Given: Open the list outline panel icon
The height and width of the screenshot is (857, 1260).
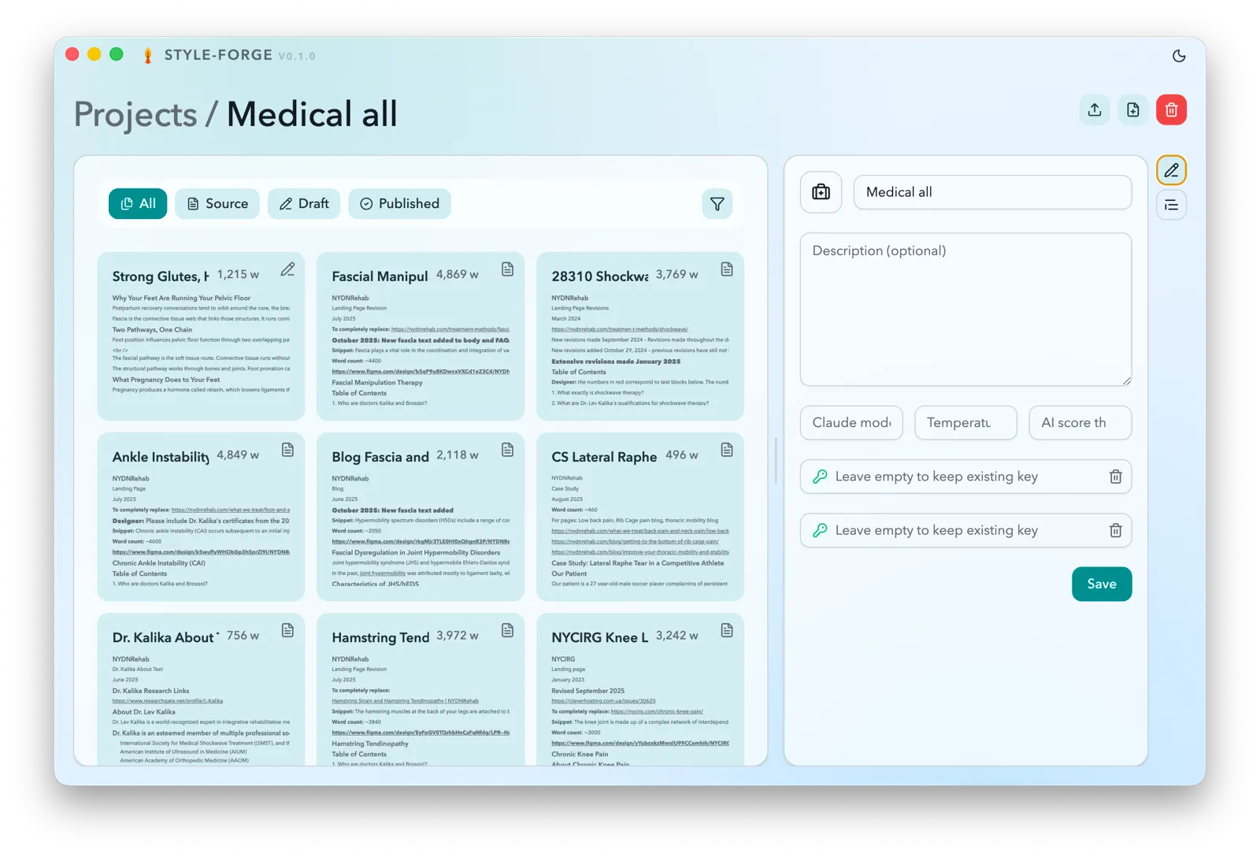Looking at the screenshot, I should pos(1172,206).
